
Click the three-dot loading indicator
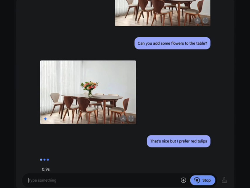coord(44,159)
